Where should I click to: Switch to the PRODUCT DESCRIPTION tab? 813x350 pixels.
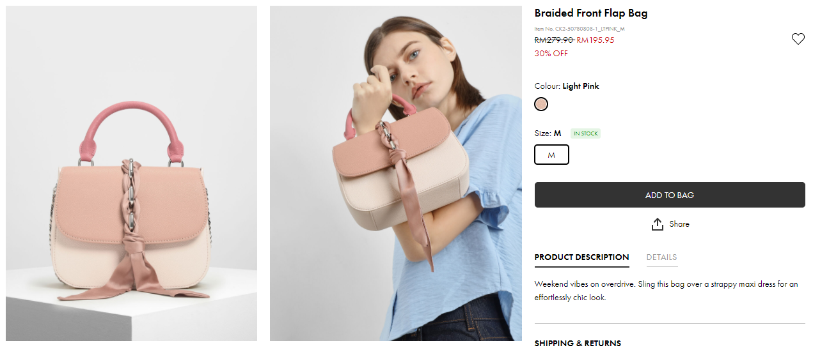pos(581,257)
